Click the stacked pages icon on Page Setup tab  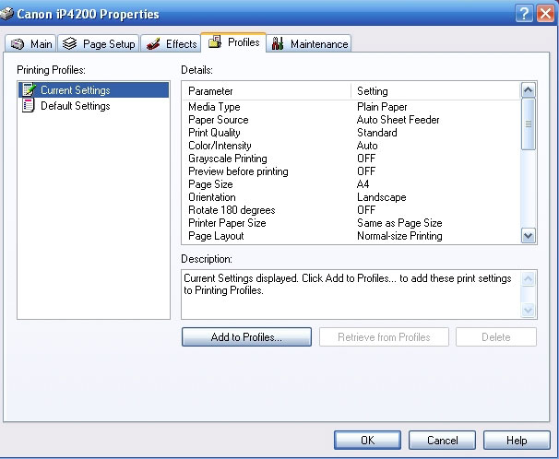click(69, 43)
